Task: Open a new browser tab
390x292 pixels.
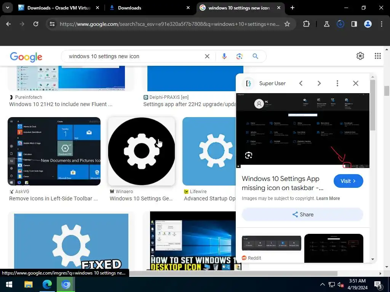Action: (x=292, y=8)
